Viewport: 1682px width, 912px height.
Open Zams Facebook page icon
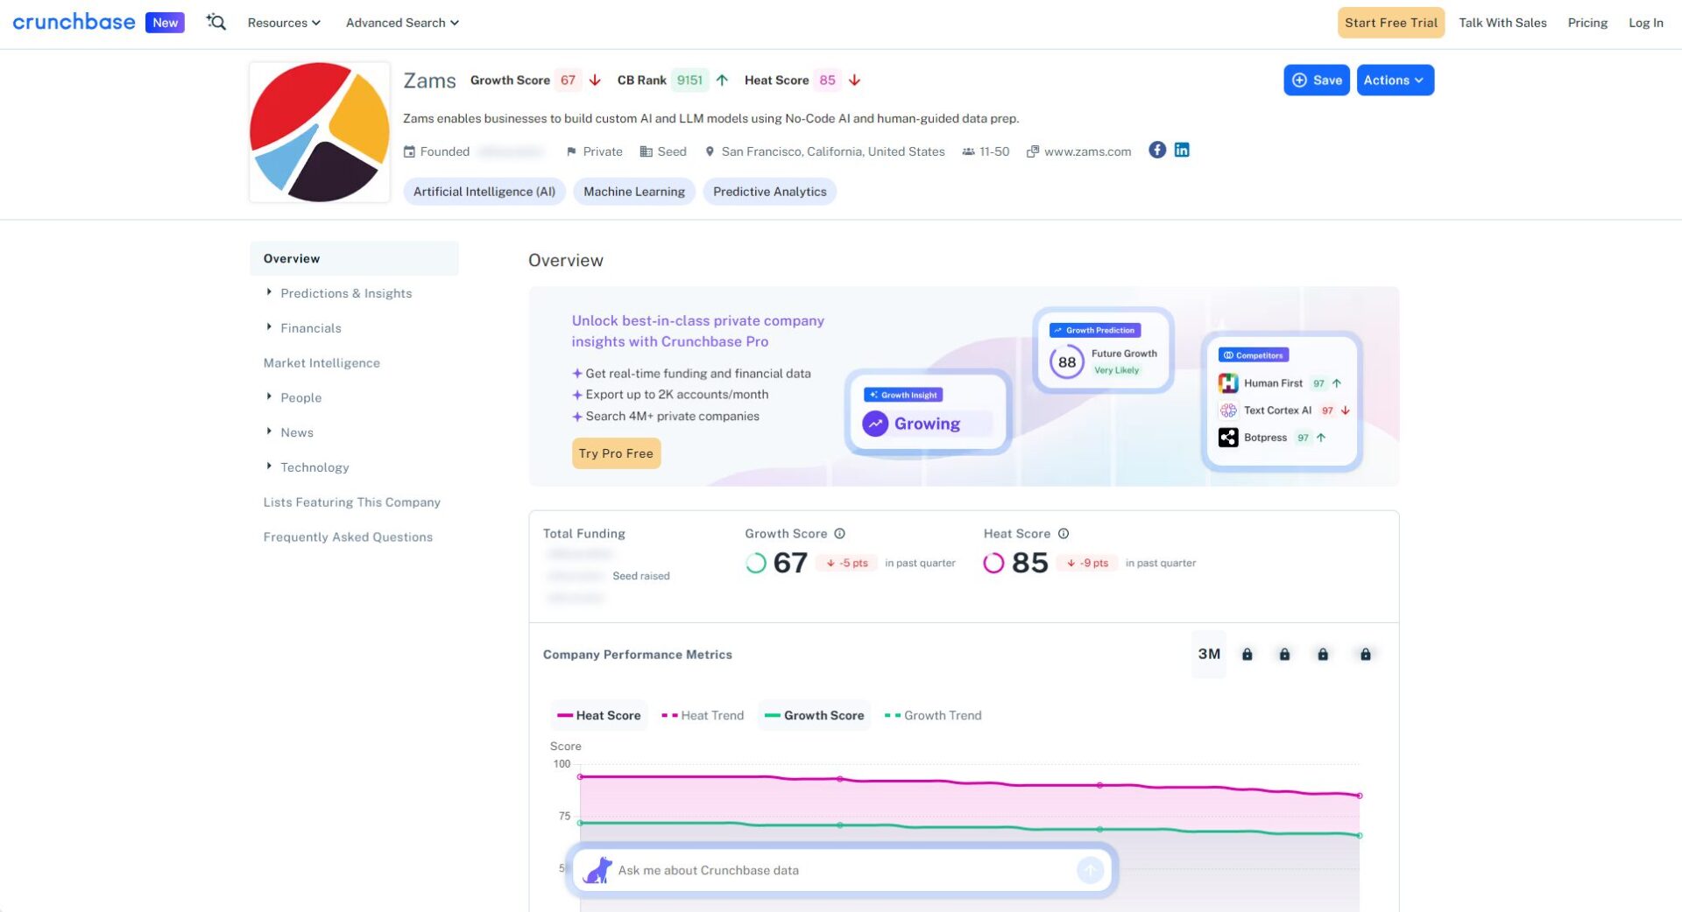coord(1156,151)
